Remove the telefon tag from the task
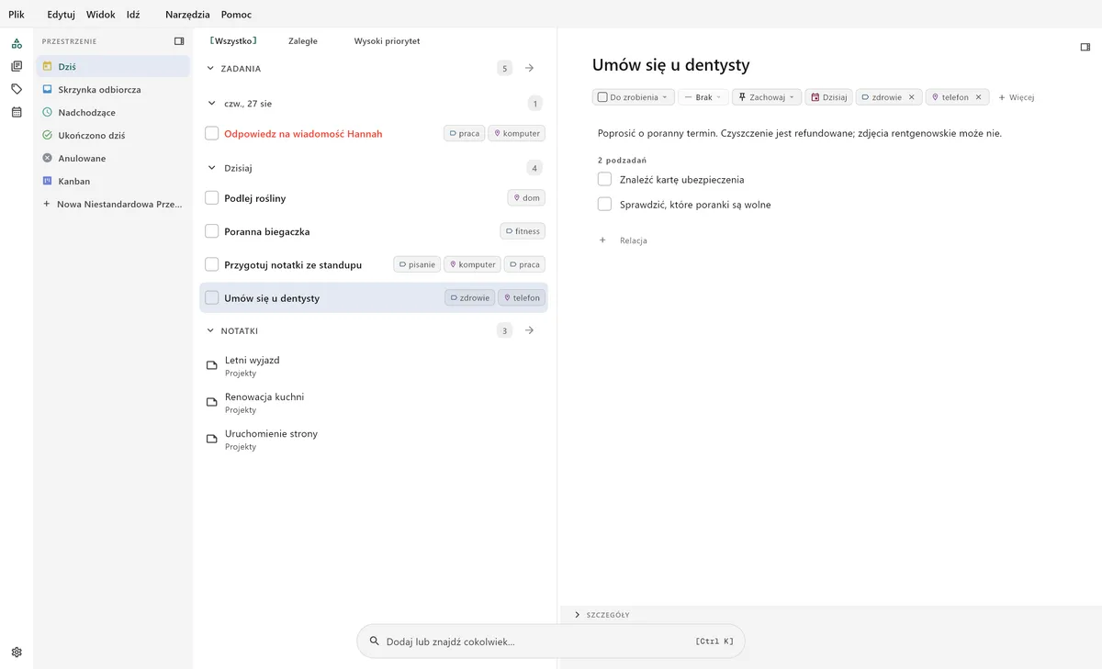1102x669 pixels. click(x=978, y=97)
